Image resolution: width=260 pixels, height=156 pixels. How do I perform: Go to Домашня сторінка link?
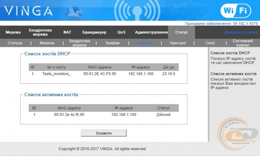[x=241, y=32]
